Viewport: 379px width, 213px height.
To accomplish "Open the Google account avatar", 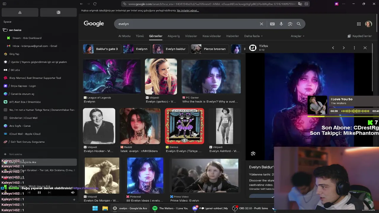I will tap(368, 24).
